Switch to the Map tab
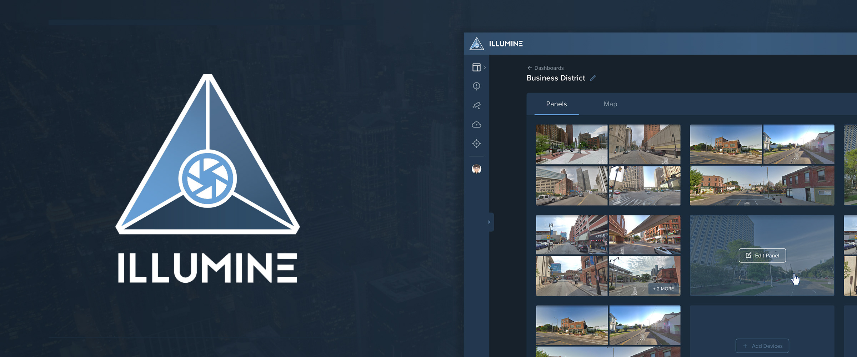857x357 pixels. (610, 104)
